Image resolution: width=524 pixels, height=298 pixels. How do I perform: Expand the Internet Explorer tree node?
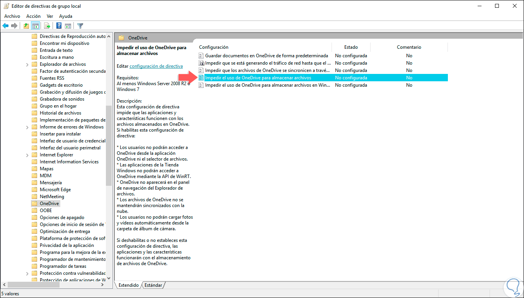(x=27, y=155)
